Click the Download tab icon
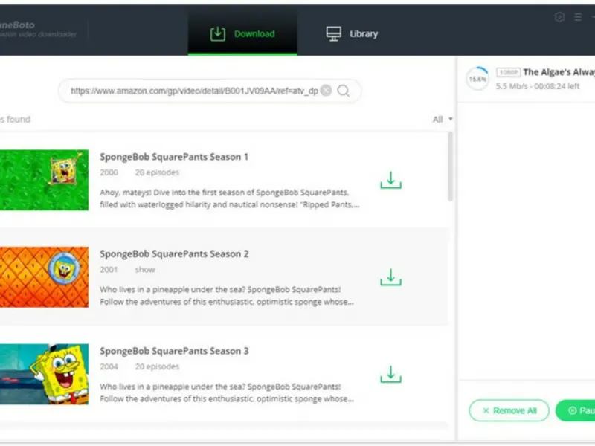595x446 pixels. tap(218, 33)
